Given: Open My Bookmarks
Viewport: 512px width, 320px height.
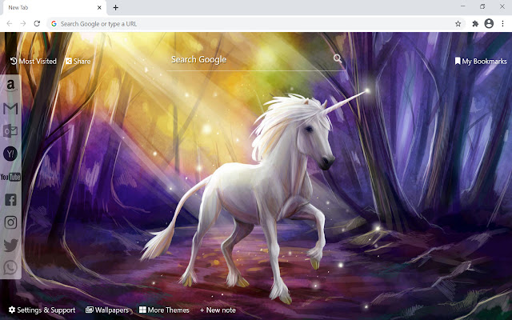Looking at the screenshot, I should (x=481, y=61).
